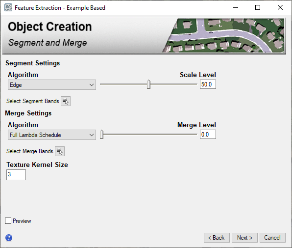
Task: Open the Select Merge Bands picker icon
Action: click(60, 151)
